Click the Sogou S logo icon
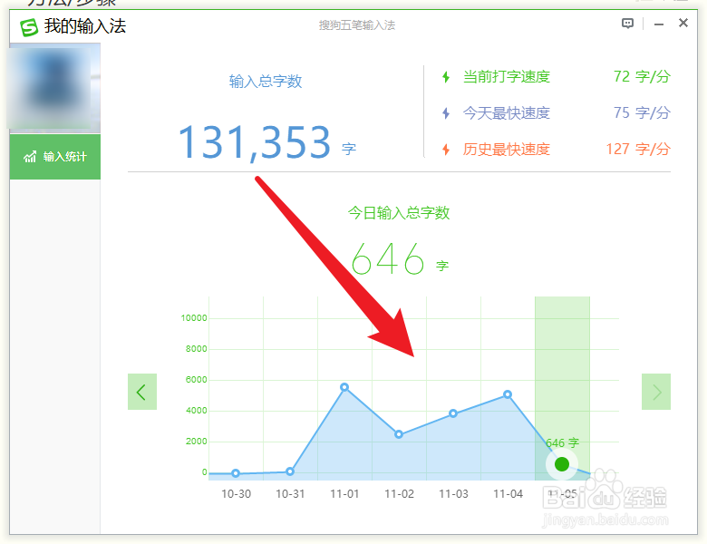707x544 pixels. coord(29,27)
